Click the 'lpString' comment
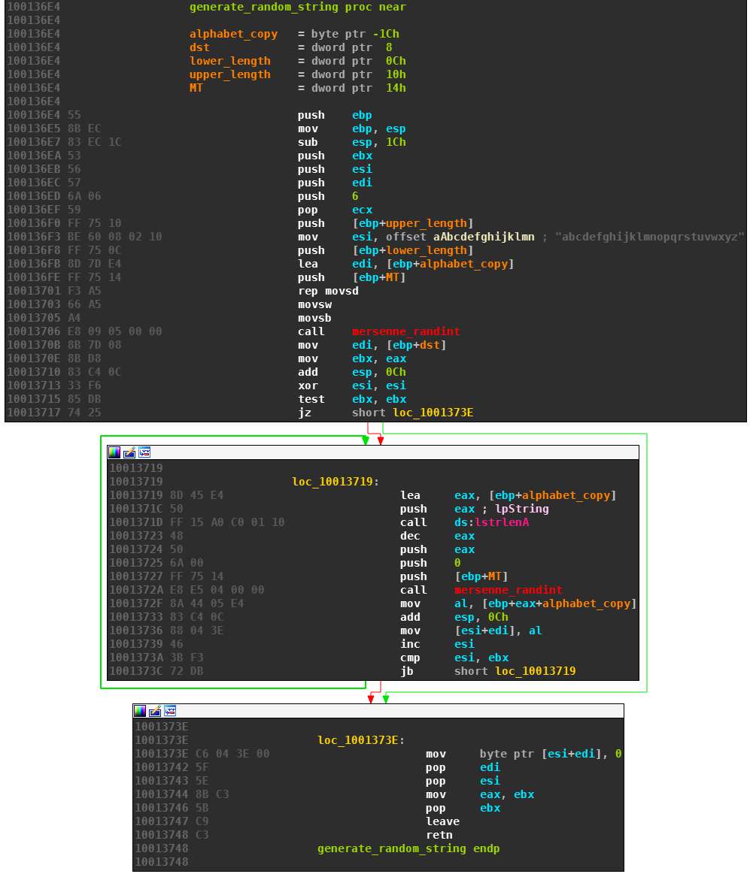The width and height of the screenshot is (750, 877). pos(521,509)
